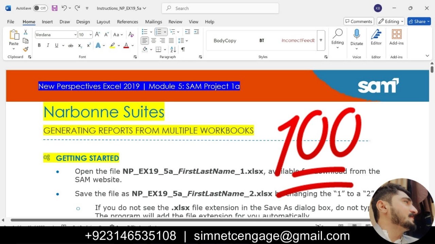Open the font size 10 dropdown

click(x=90, y=35)
